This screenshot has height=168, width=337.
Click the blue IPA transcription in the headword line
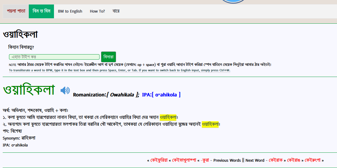[x=161, y=95]
